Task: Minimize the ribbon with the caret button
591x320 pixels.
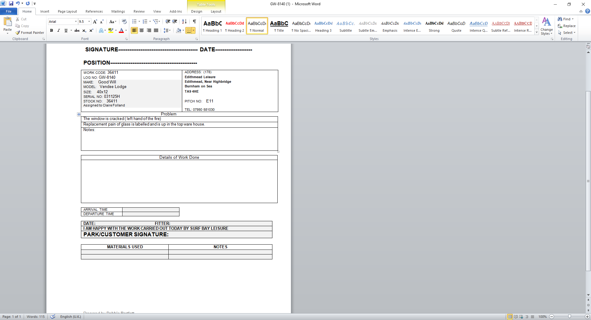Action: (x=581, y=11)
